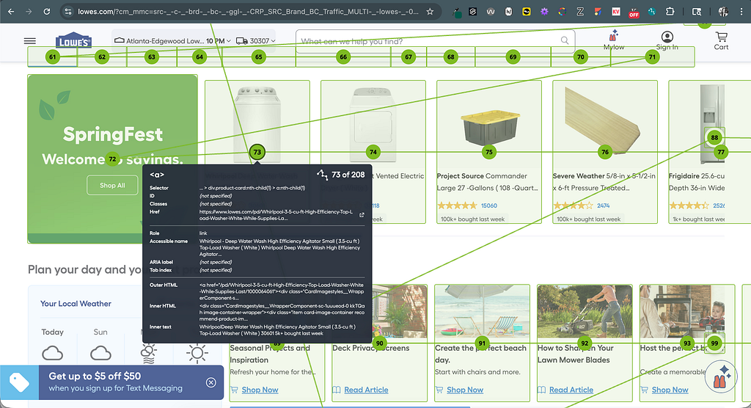View the Cart
Viewport: 751px width, 408px height.
point(721,40)
